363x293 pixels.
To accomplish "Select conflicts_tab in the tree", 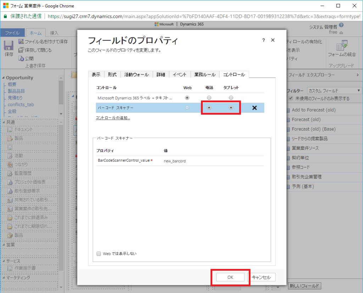I will click(x=21, y=105).
